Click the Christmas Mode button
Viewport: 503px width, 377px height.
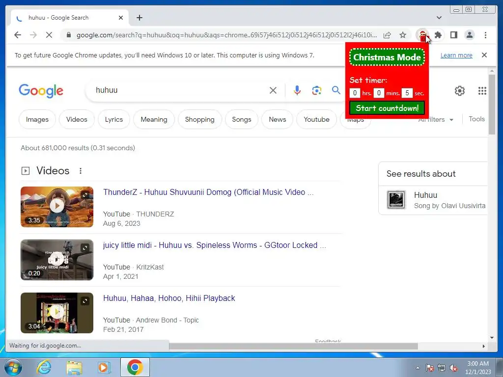(387, 57)
